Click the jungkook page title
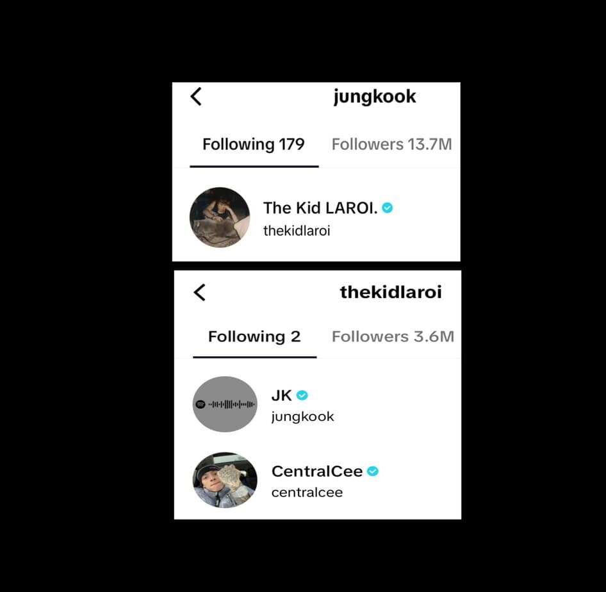 pos(375,97)
